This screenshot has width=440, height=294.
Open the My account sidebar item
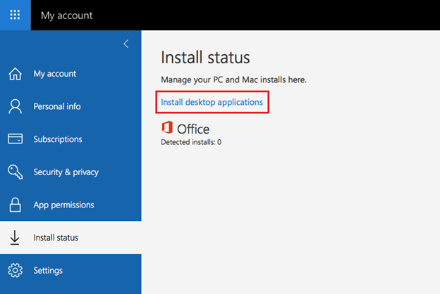tap(71, 74)
